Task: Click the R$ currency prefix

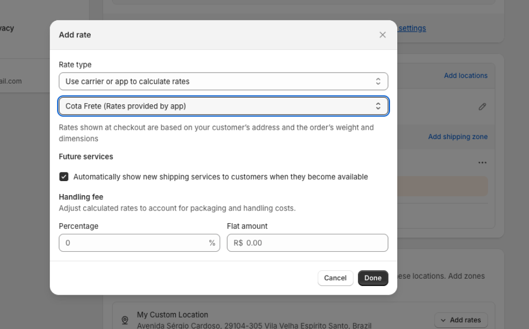Action: [238, 243]
